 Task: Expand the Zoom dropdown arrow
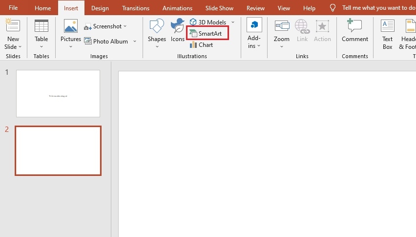[282, 47]
